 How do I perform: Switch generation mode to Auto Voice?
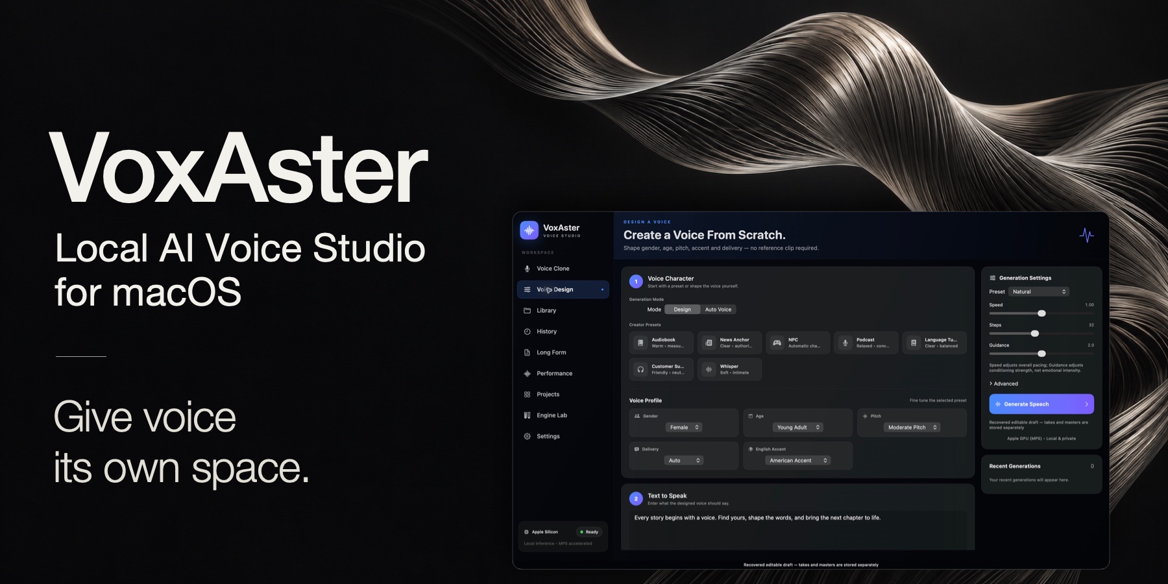coord(718,310)
